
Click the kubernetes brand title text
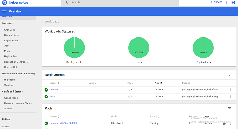tap(19, 2)
